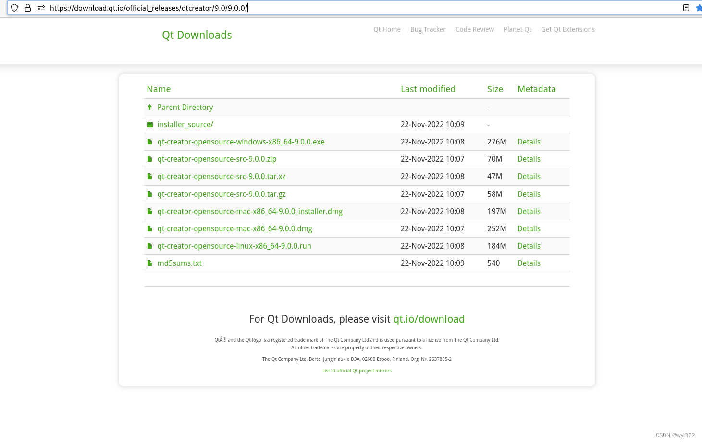Click Get Qt Extensions
The image size is (702, 443).
[568, 29]
